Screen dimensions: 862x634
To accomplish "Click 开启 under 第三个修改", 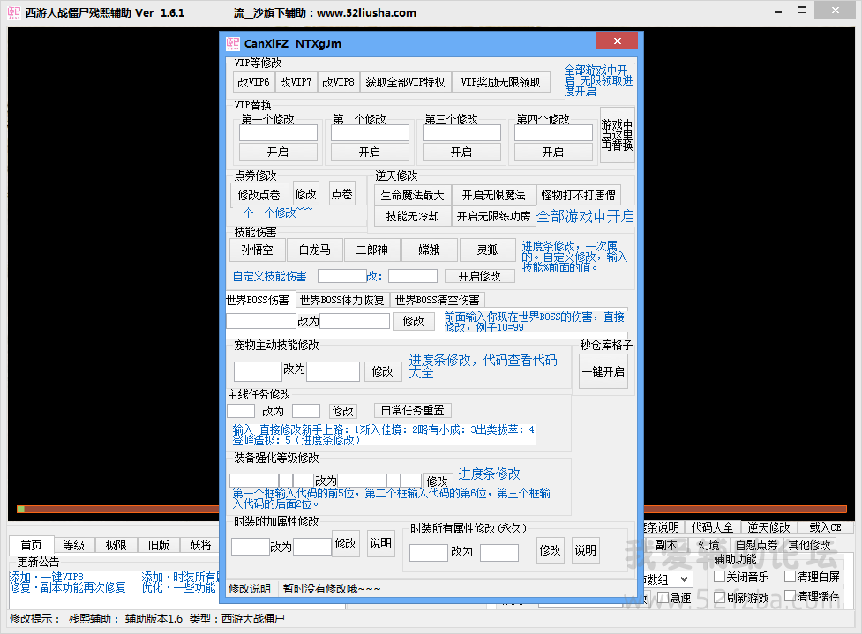I will 461,153.
